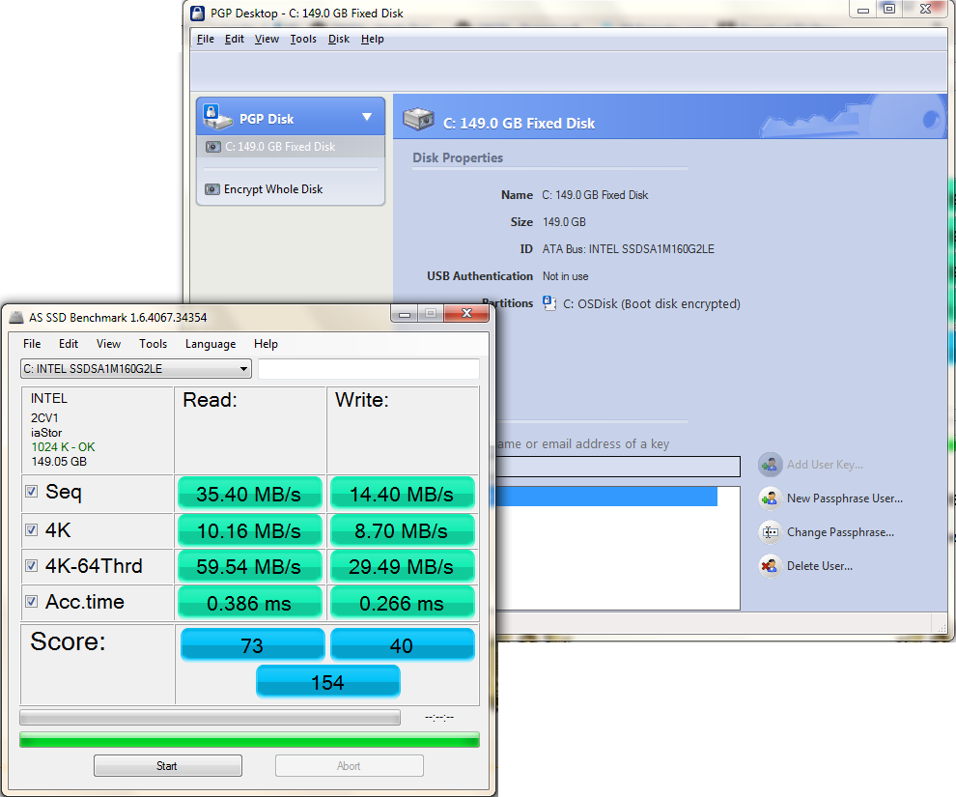Screen dimensions: 956x797
Task: Open the Language menu
Action: click(x=210, y=344)
